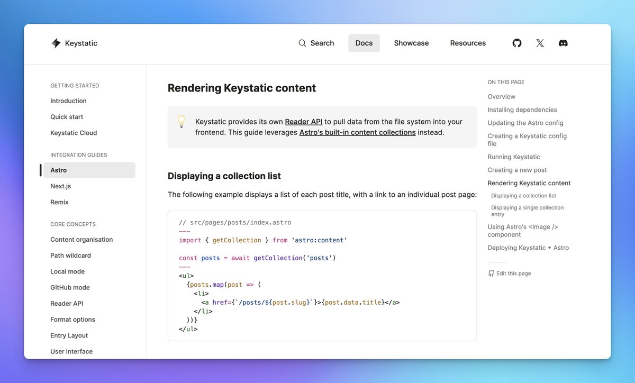Open the GitHub mode docs page
Screen dimensions: 635x383
69,287
